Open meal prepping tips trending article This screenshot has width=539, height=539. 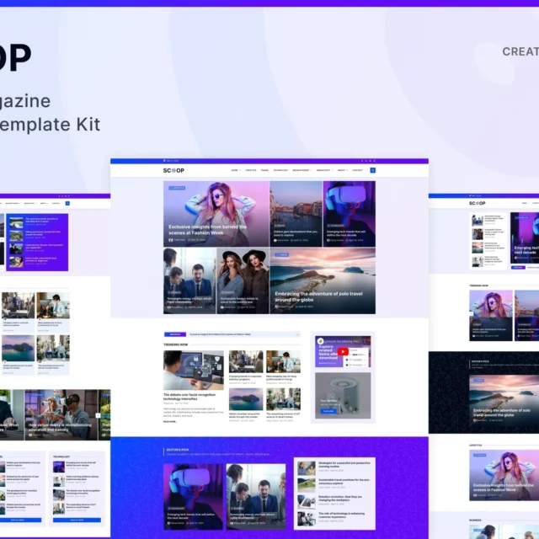point(283,367)
